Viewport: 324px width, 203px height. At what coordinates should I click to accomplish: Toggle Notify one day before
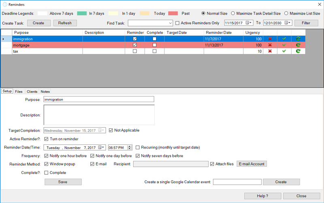92,156
